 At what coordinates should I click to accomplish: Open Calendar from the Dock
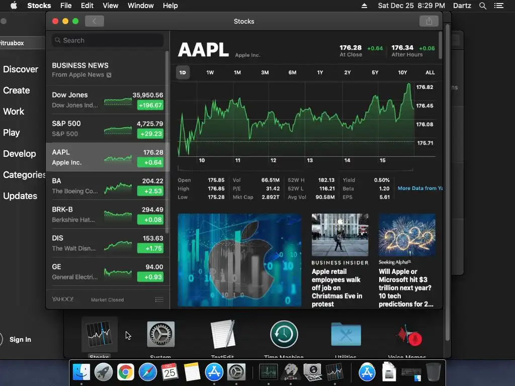pyautogui.click(x=170, y=372)
